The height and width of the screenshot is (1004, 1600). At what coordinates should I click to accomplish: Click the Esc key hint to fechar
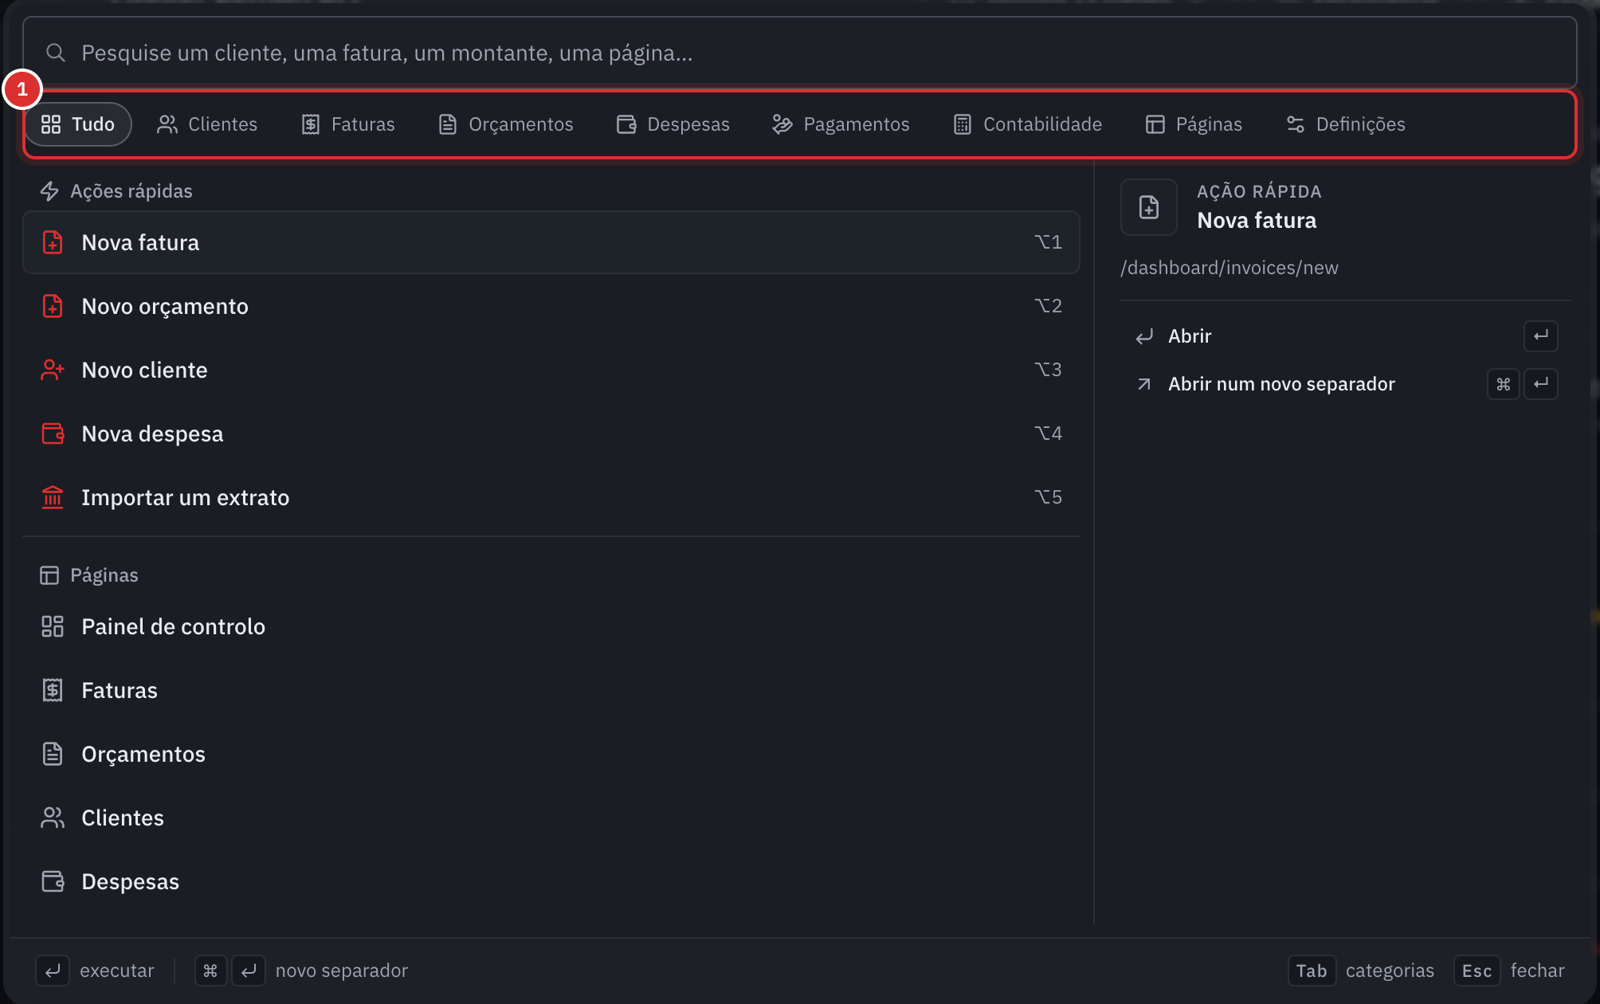[1476, 971]
